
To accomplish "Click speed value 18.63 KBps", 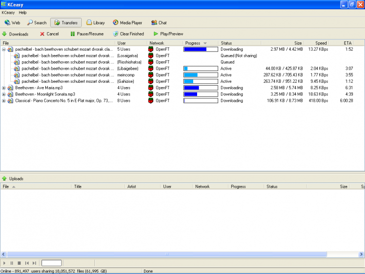I will (x=318, y=94).
